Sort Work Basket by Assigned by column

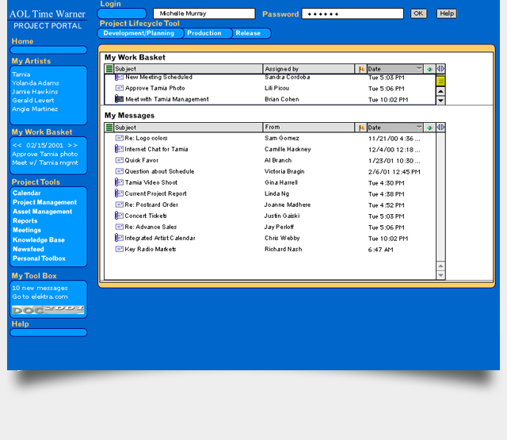309,69
